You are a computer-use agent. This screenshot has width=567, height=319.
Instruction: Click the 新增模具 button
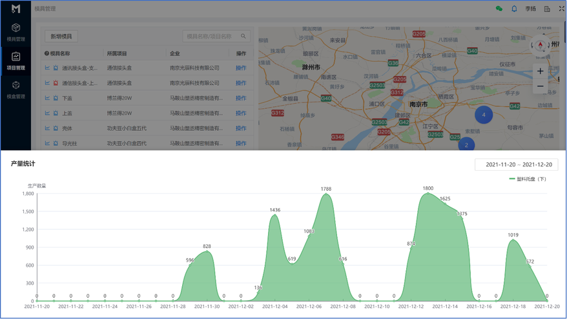coord(61,37)
